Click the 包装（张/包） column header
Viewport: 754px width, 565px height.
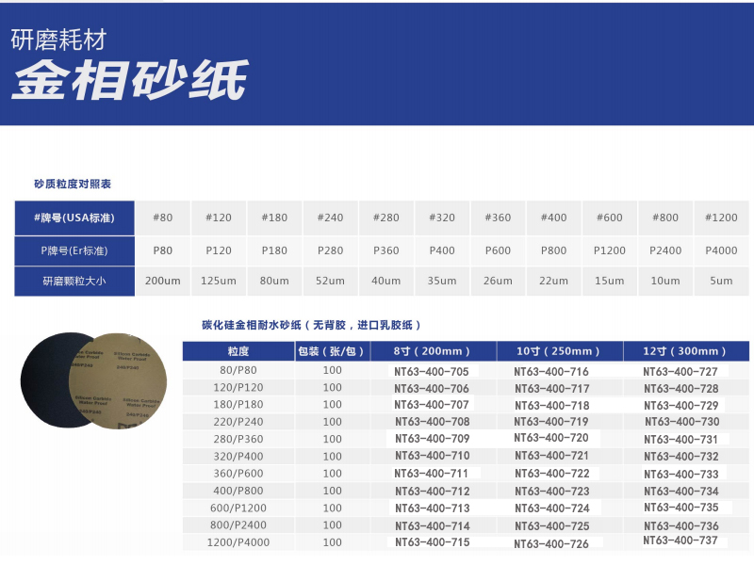point(332,351)
